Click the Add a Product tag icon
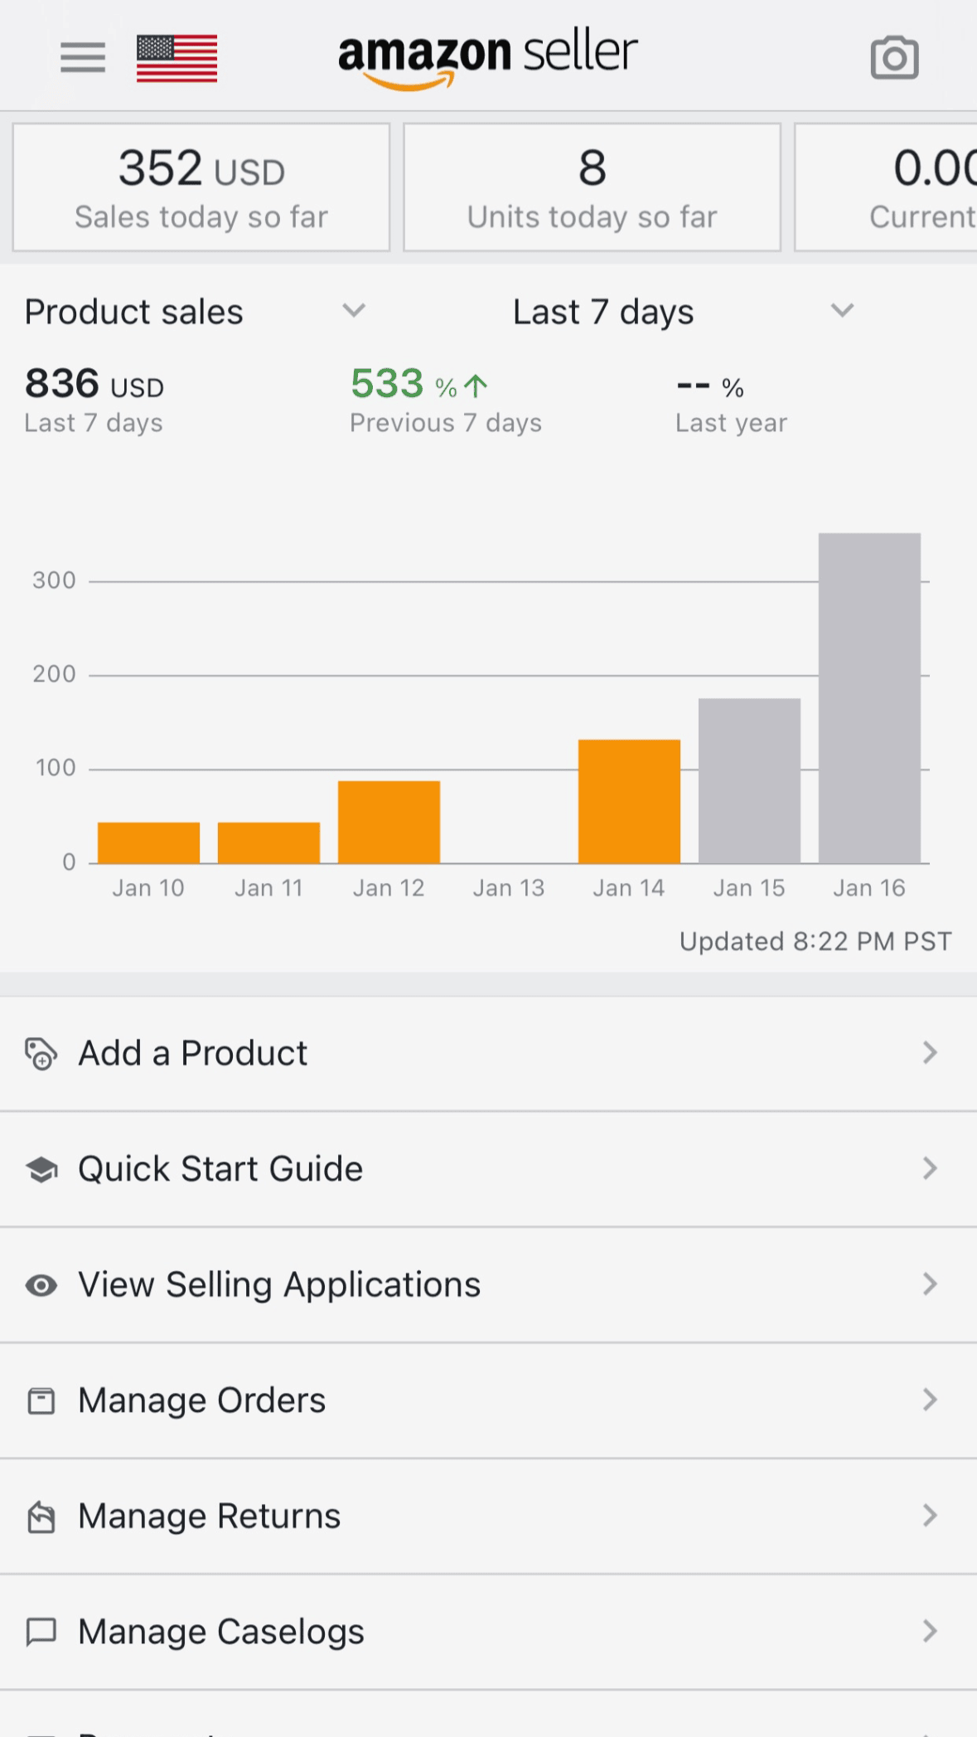This screenshot has width=977, height=1737. point(41,1054)
